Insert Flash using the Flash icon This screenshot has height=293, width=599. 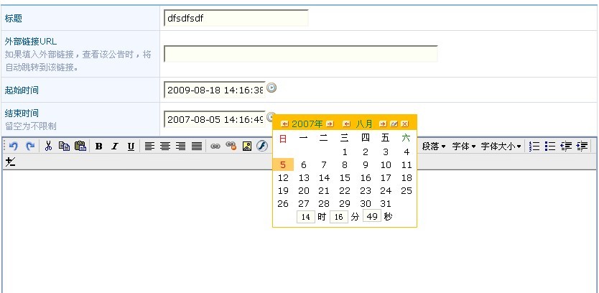tap(262, 146)
